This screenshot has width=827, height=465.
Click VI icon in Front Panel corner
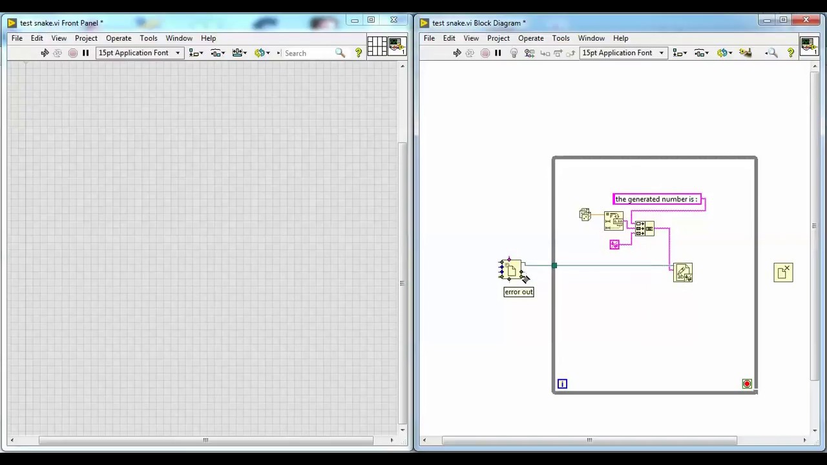click(396, 46)
